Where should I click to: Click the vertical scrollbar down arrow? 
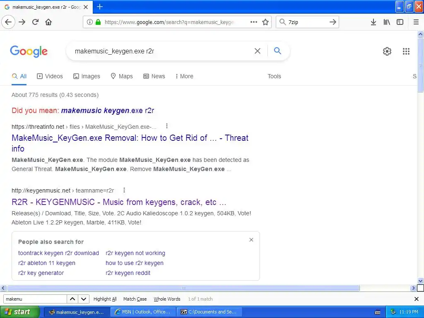421,281
